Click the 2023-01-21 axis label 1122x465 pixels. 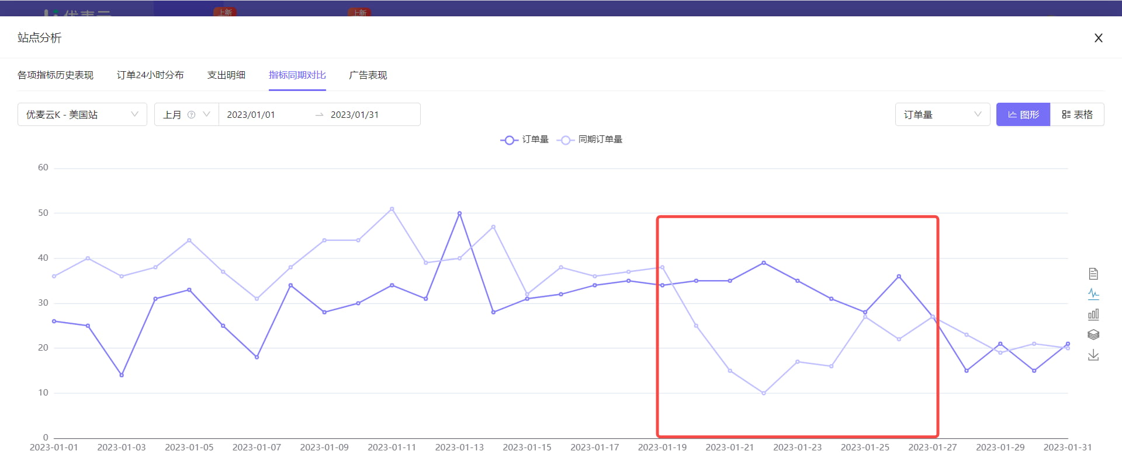tap(730, 447)
